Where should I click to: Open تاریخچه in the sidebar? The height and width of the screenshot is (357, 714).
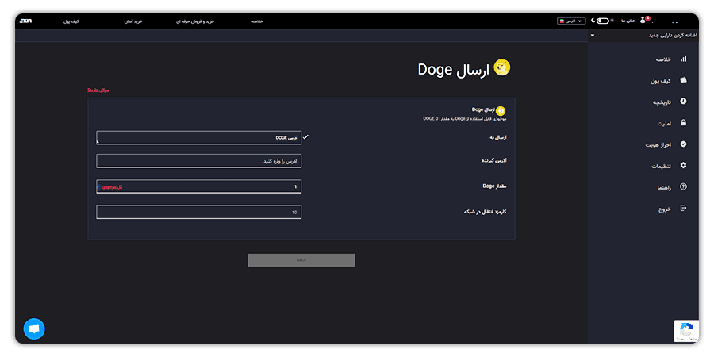662,102
